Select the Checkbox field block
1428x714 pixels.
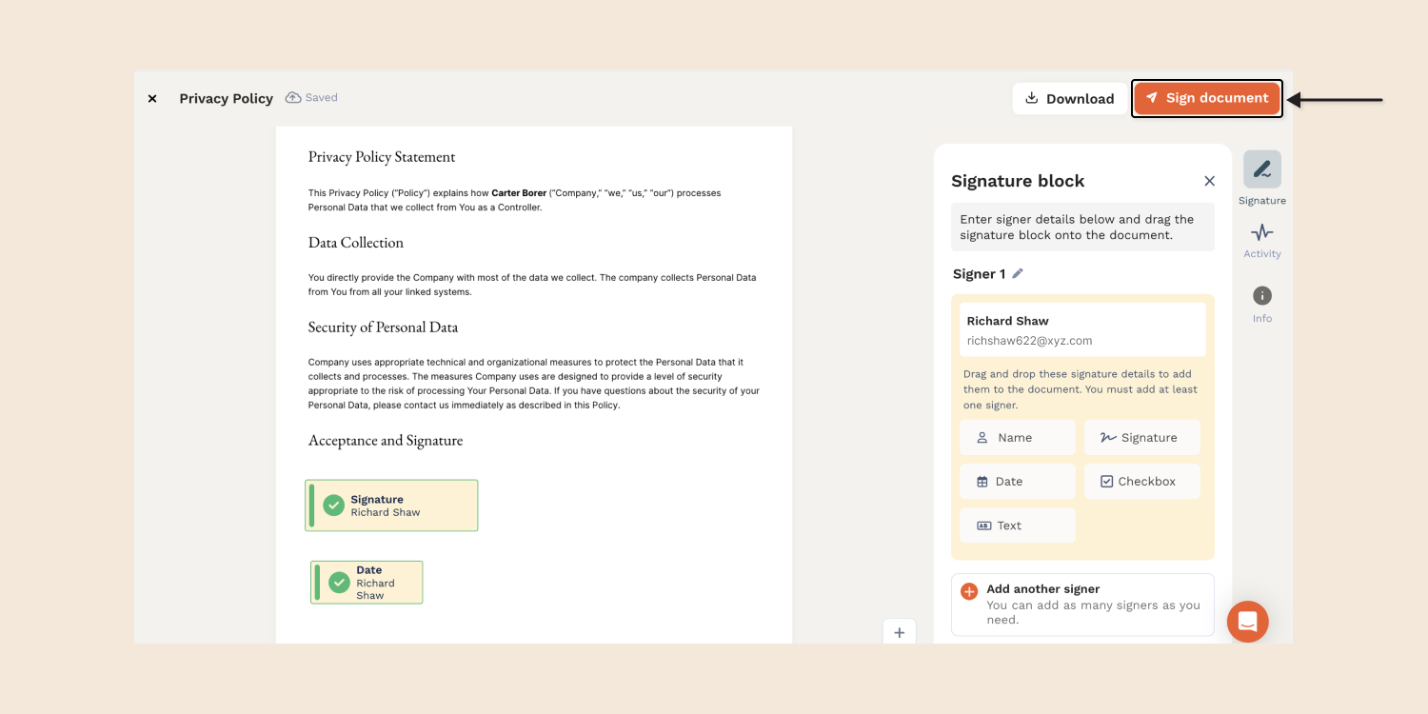[1141, 482]
